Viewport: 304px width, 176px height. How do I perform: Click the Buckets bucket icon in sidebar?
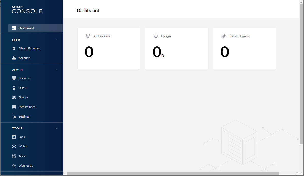[x=14, y=78]
